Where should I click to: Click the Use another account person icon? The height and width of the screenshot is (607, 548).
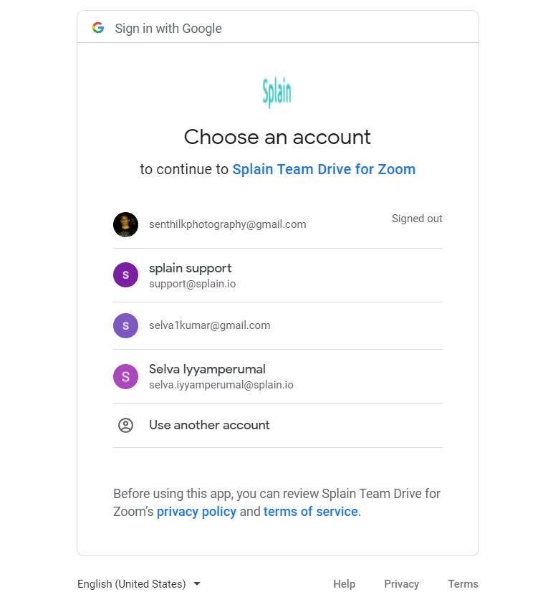pos(125,425)
